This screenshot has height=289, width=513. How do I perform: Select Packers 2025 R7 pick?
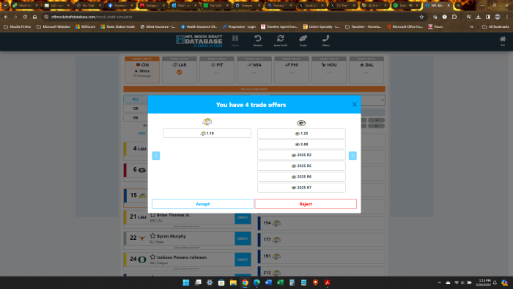tap(301, 188)
